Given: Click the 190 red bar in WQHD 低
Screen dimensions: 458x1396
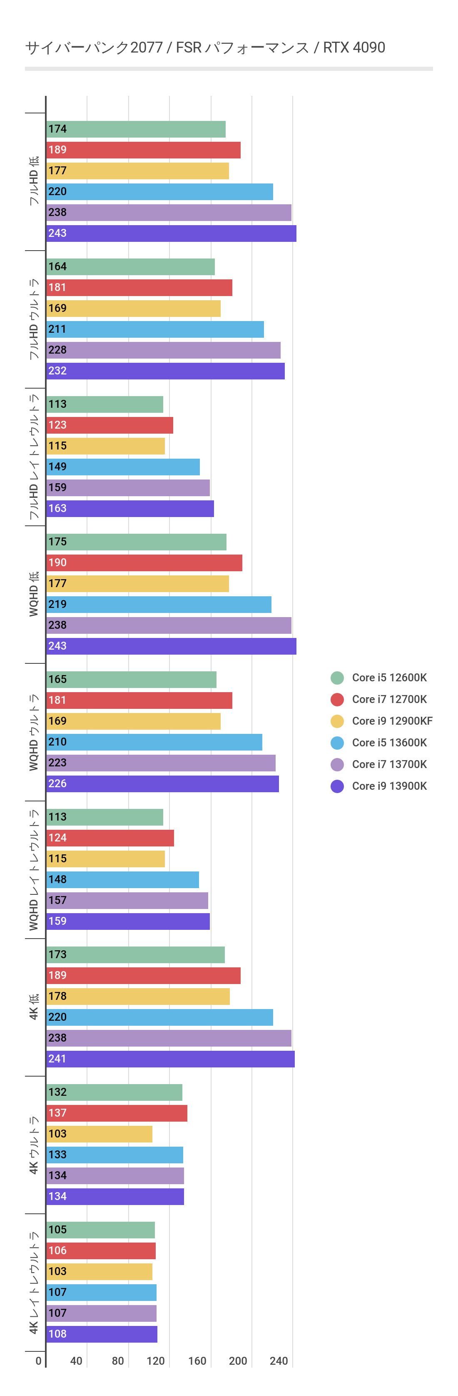Looking at the screenshot, I should click(144, 562).
